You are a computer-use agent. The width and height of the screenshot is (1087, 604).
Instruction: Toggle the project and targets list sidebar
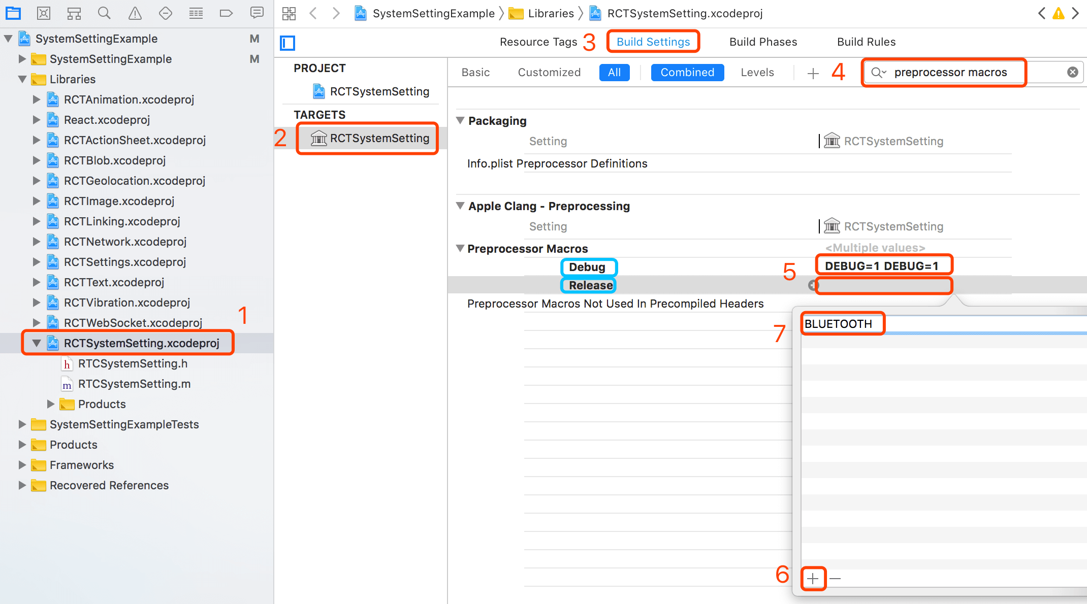pyautogui.click(x=287, y=43)
